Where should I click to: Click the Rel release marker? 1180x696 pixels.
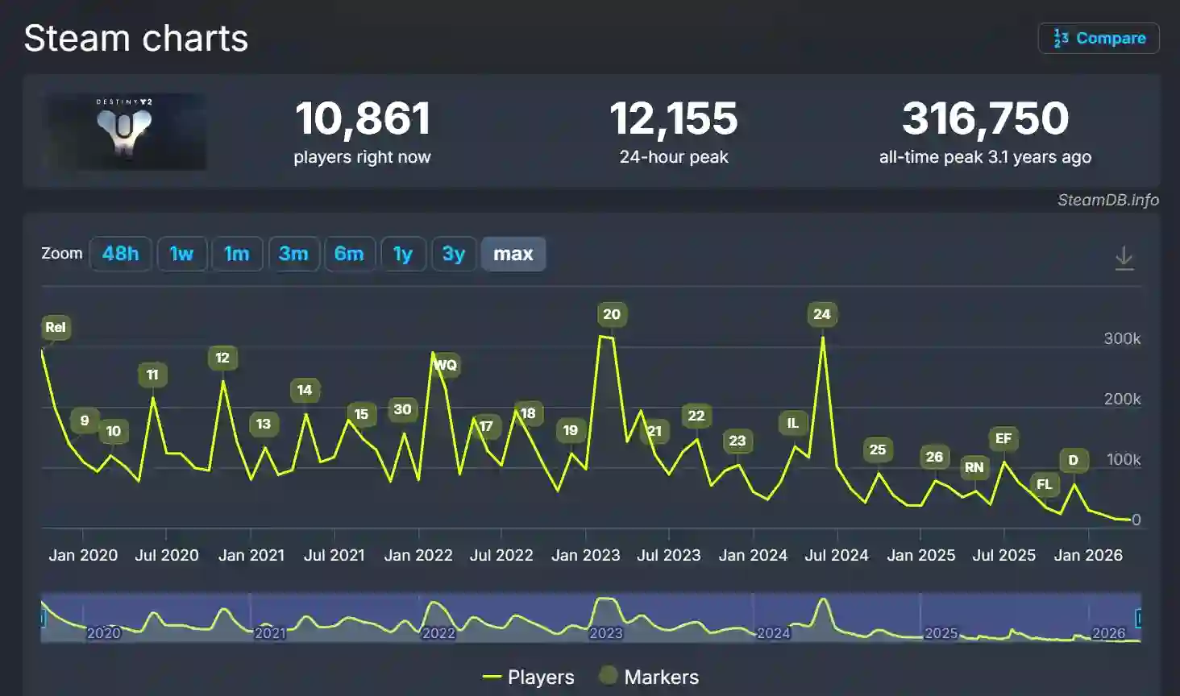pos(56,327)
